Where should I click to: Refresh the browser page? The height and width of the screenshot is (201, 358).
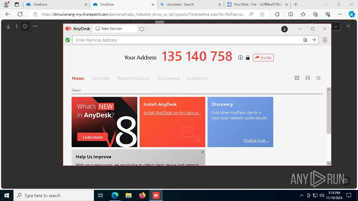20,14
